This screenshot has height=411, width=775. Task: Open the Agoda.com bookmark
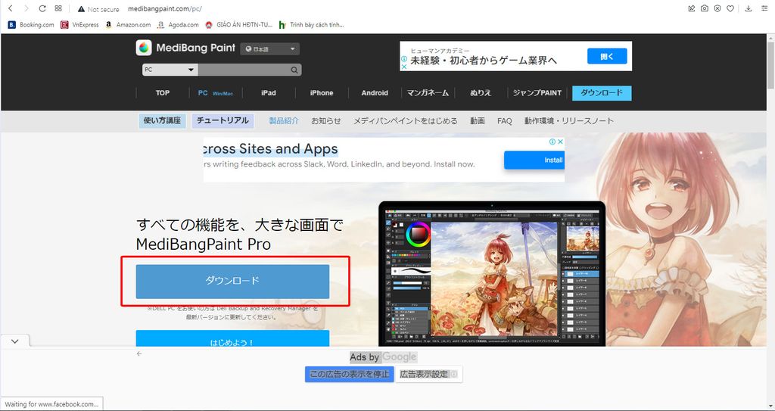[x=178, y=25]
